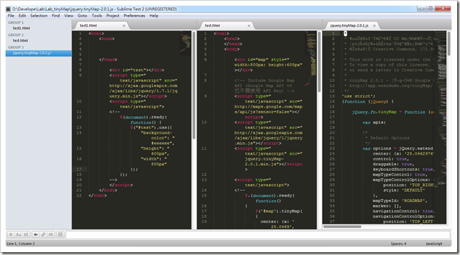460x255 pixels.
Task: Click vertical scrollbar of test1.html pane
Action: pyautogui.click(x=194, y=85)
